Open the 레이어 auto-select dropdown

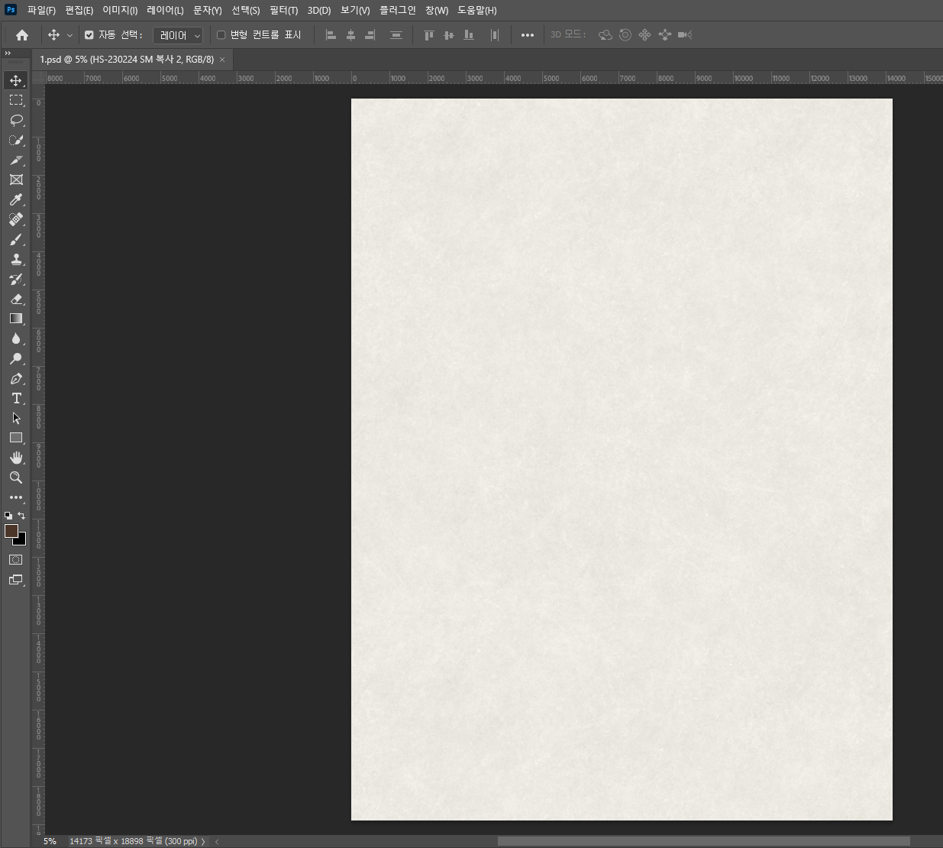(178, 35)
